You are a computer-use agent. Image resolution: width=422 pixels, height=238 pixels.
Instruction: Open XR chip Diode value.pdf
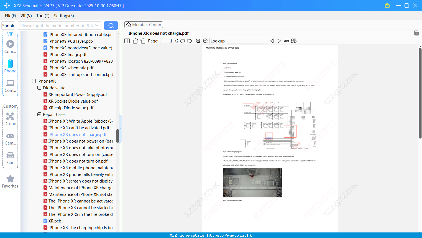pos(68,108)
